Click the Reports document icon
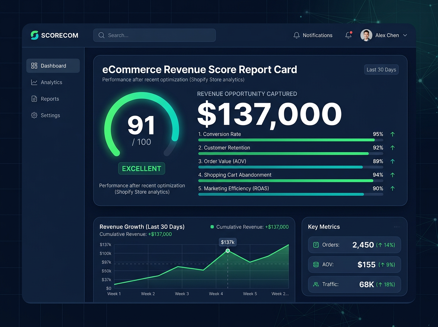Image resolution: width=438 pixels, height=327 pixels. coord(34,99)
